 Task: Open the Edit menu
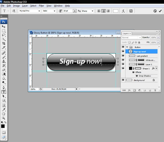[x=9, y=6]
